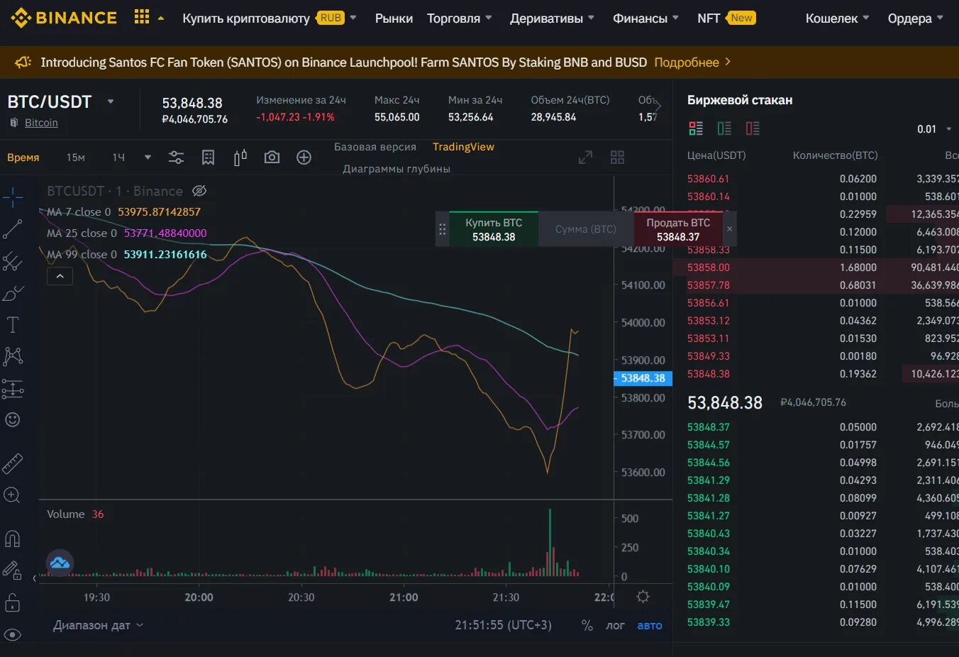Toggle BTCUSDT legend visibility eye
959x657 pixels.
click(199, 191)
